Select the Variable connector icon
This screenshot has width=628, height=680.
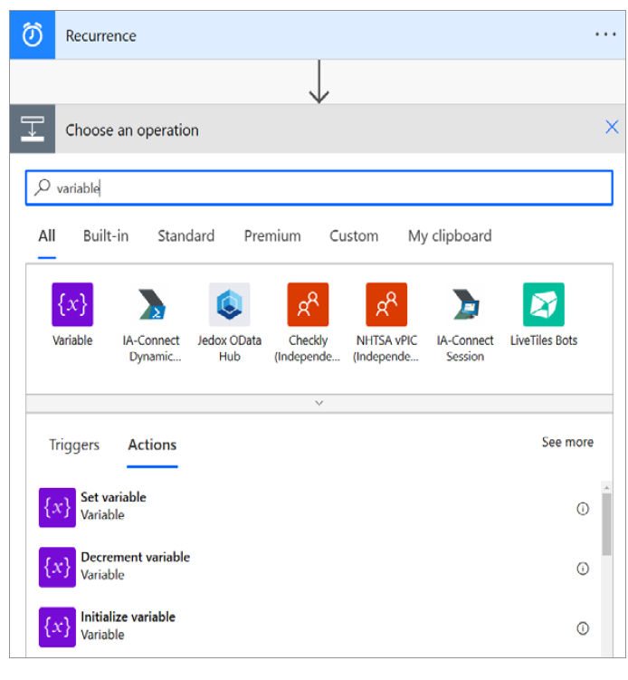click(72, 304)
